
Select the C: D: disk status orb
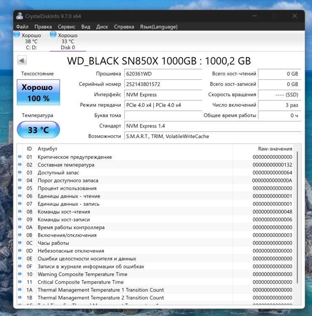17,35
